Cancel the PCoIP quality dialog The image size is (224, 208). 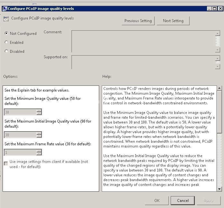(183, 201)
